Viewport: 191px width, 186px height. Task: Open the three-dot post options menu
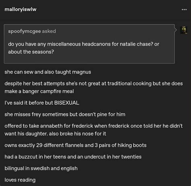184,10
